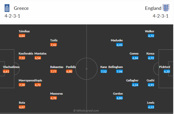Open the England team name link
Screen dimensions: 174x114
[x=153, y=8]
